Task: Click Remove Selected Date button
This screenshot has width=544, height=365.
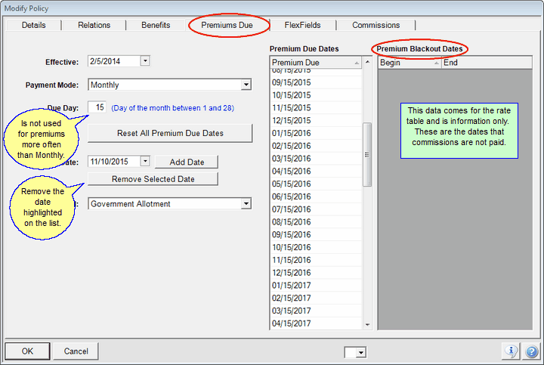Action: [x=153, y=179]
